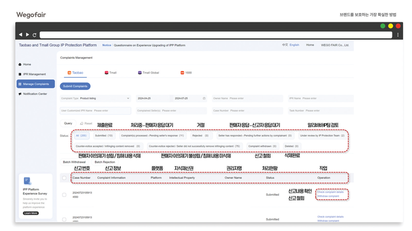Filter by Deleted (0) status
This screenshot has width=412, height=231.
point(292,146)
